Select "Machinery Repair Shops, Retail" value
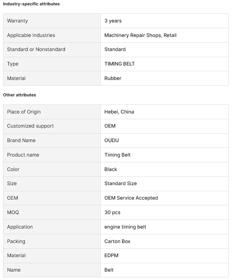 (x=140, y=35)
